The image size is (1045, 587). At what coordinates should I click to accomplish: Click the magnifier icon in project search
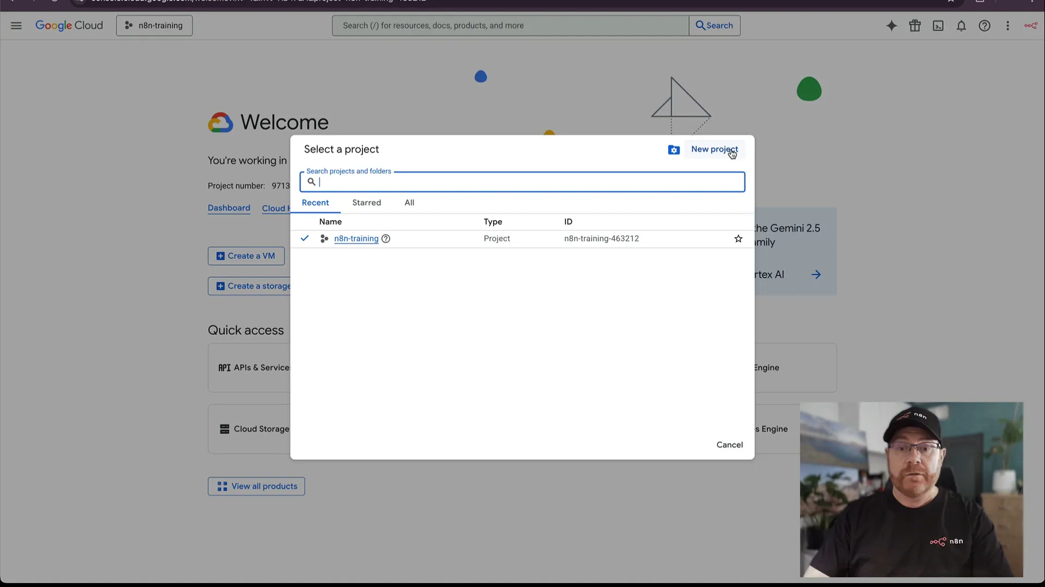coord(311,182)
